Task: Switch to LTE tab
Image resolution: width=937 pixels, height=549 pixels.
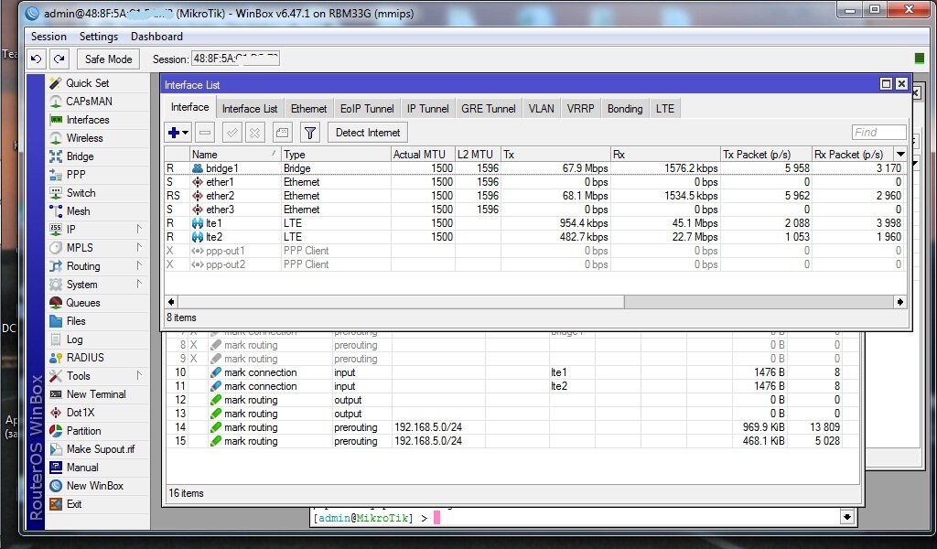Action: (664, 109)
